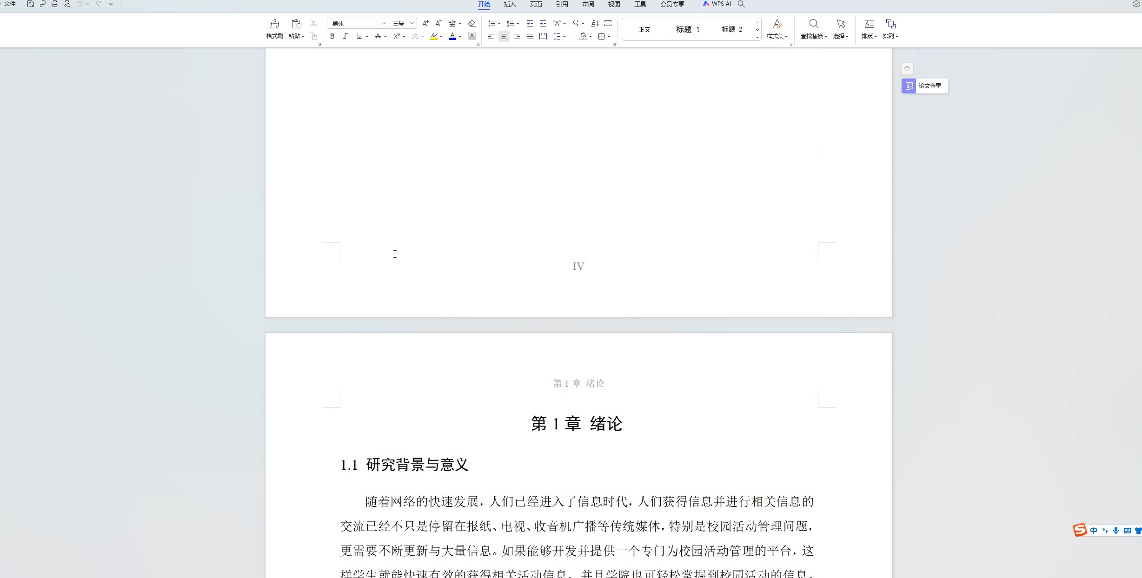Open the font name dropdown (黑体)

point(383,23)
